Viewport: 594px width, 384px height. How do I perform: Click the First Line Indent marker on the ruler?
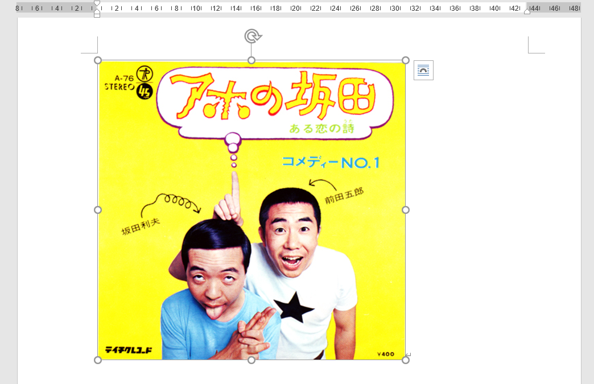click(97, 3)
